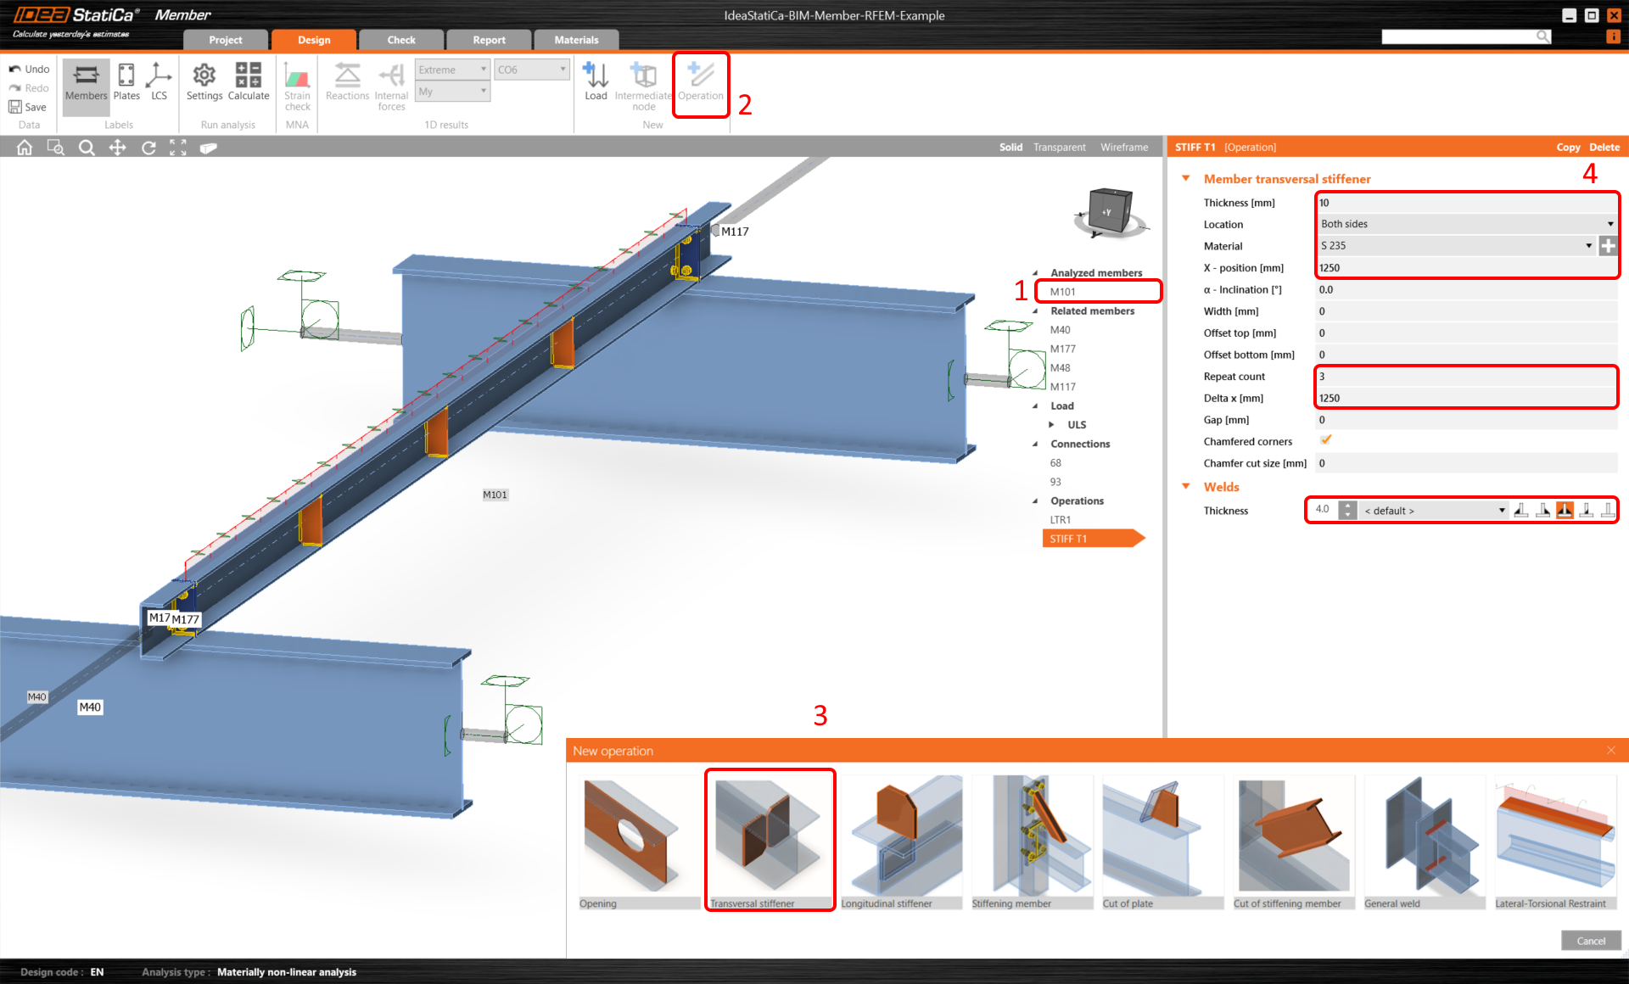This screenshot has width=1629, height=984.
Task: Collapse the Welds section
Action: point(1186,487)
